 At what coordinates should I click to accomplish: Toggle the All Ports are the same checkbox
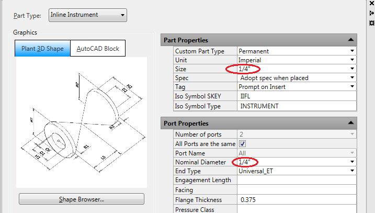242,144
